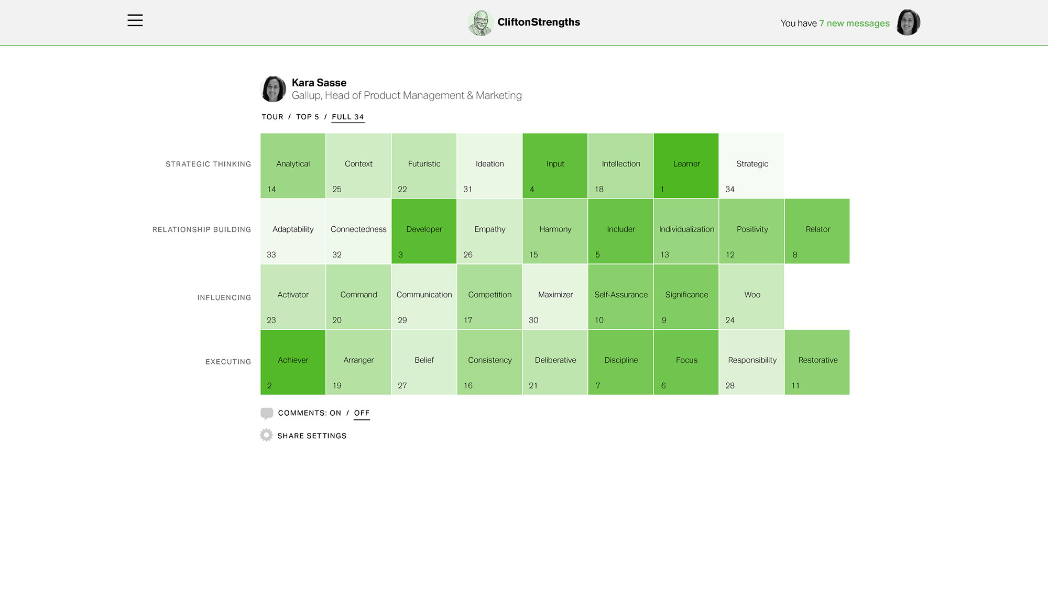This screenshot has width=1048, height=589.
Task: Select the Includer tile
Action: point(620,231)
